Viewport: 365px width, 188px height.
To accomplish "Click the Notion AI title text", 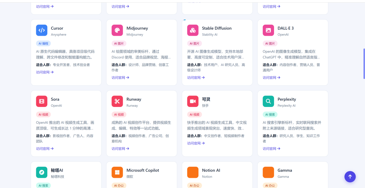I will click(x=211, y=170).
